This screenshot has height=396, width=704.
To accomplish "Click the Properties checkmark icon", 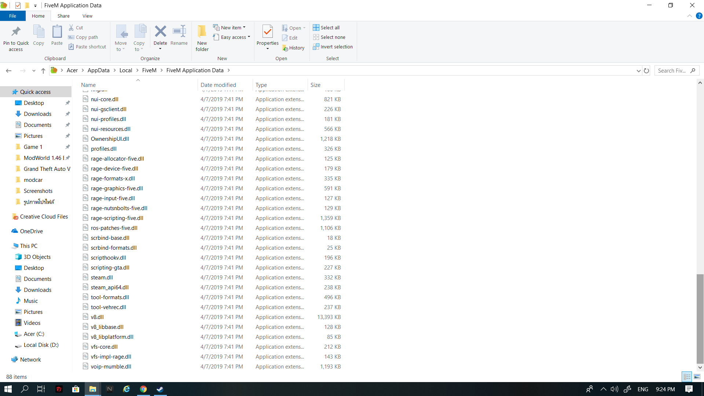I will (268, 32).
